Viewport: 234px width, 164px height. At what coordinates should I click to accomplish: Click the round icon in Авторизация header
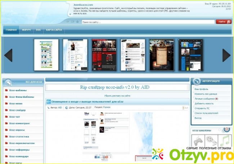[196, 81]
